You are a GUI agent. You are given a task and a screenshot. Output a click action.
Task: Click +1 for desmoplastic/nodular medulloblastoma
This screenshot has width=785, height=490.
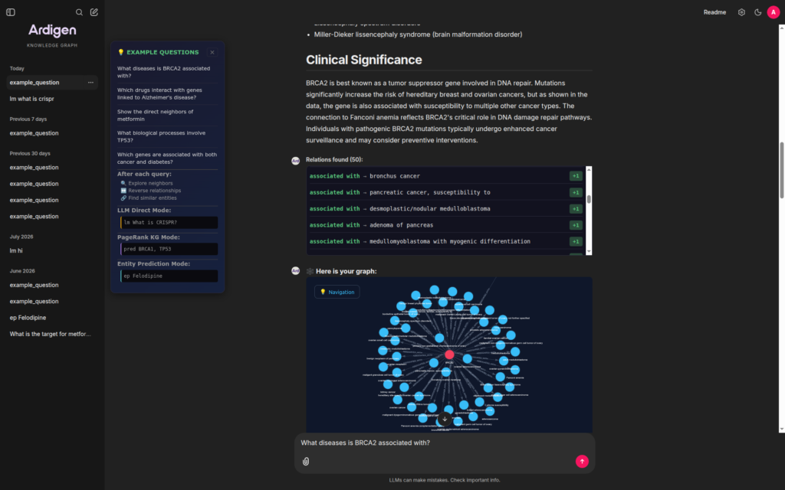click(x=575, y=208)
